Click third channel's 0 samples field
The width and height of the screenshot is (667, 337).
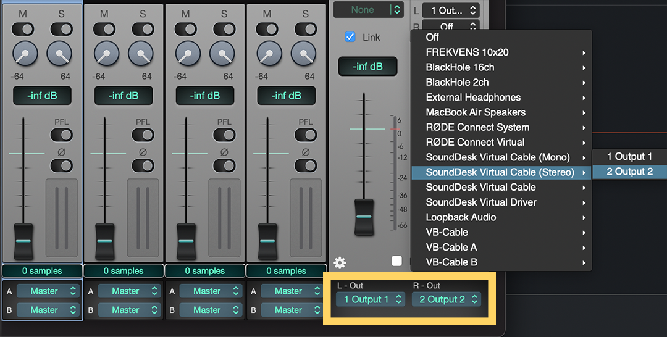point(205,271)
